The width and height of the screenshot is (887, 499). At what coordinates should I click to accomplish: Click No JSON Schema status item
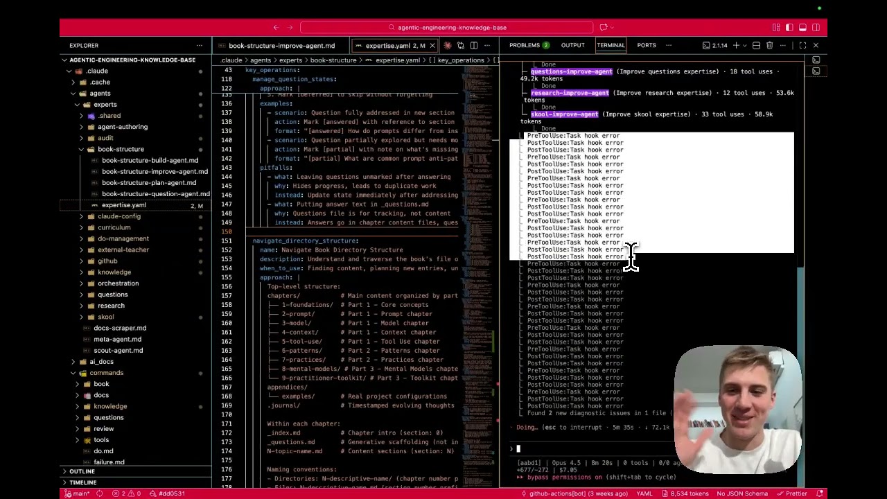pos(742,493)
